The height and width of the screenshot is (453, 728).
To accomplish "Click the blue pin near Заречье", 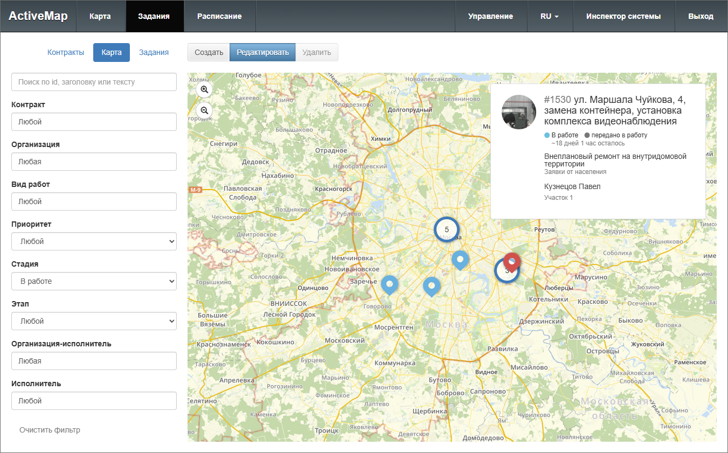I will (390, 284).
